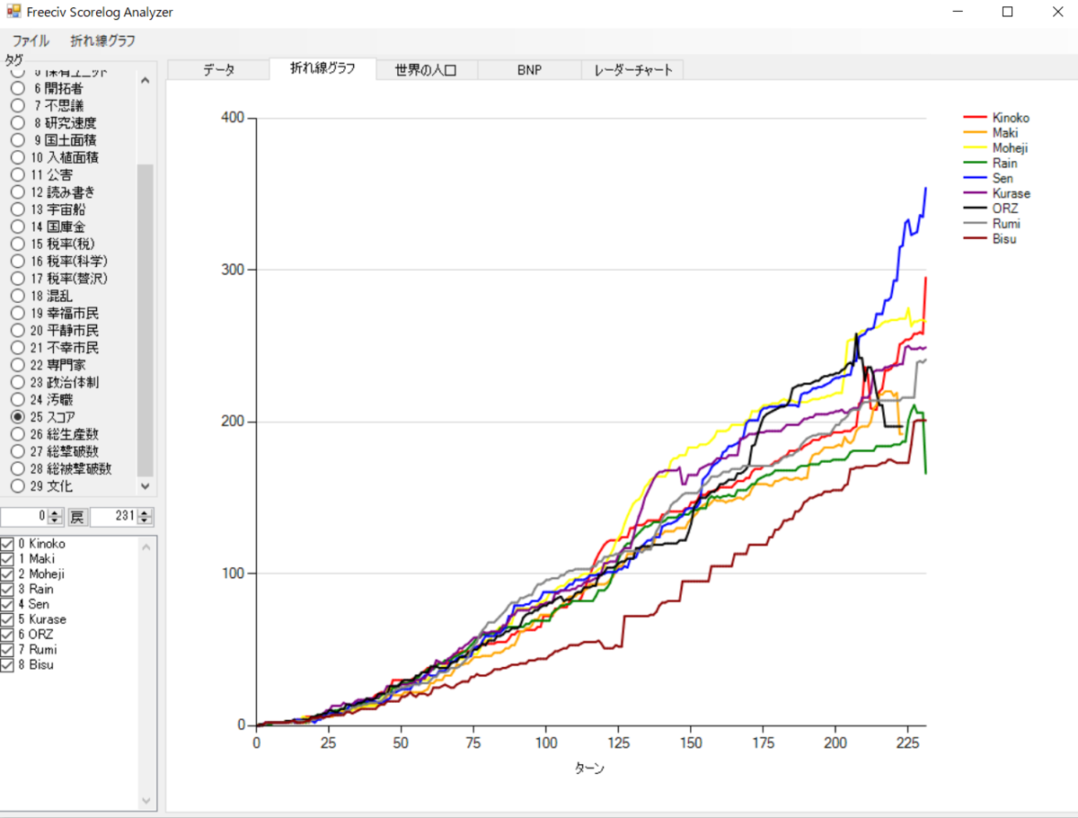Click the Kinoko red legend swatch
This screenshot has width=1078, height=818.
click(974, 118)
